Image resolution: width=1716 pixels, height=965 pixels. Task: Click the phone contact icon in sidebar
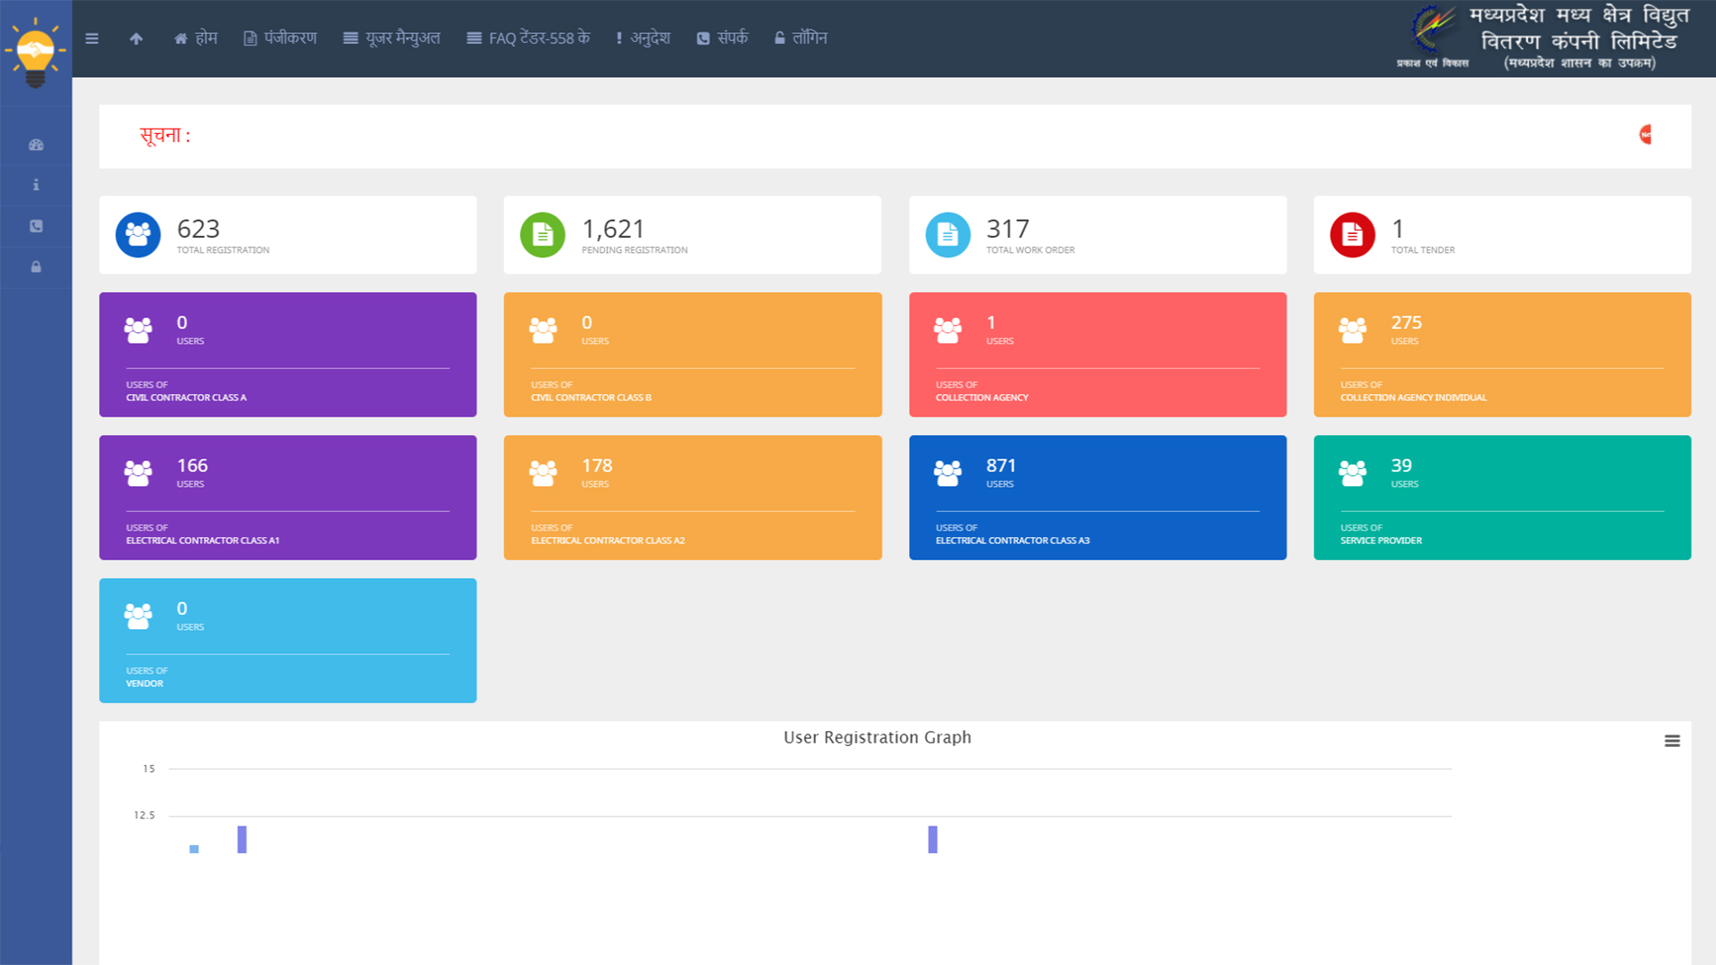click(36, 226)
